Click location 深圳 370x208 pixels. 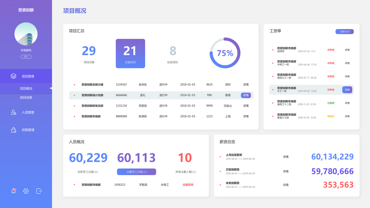coord(228,84)
